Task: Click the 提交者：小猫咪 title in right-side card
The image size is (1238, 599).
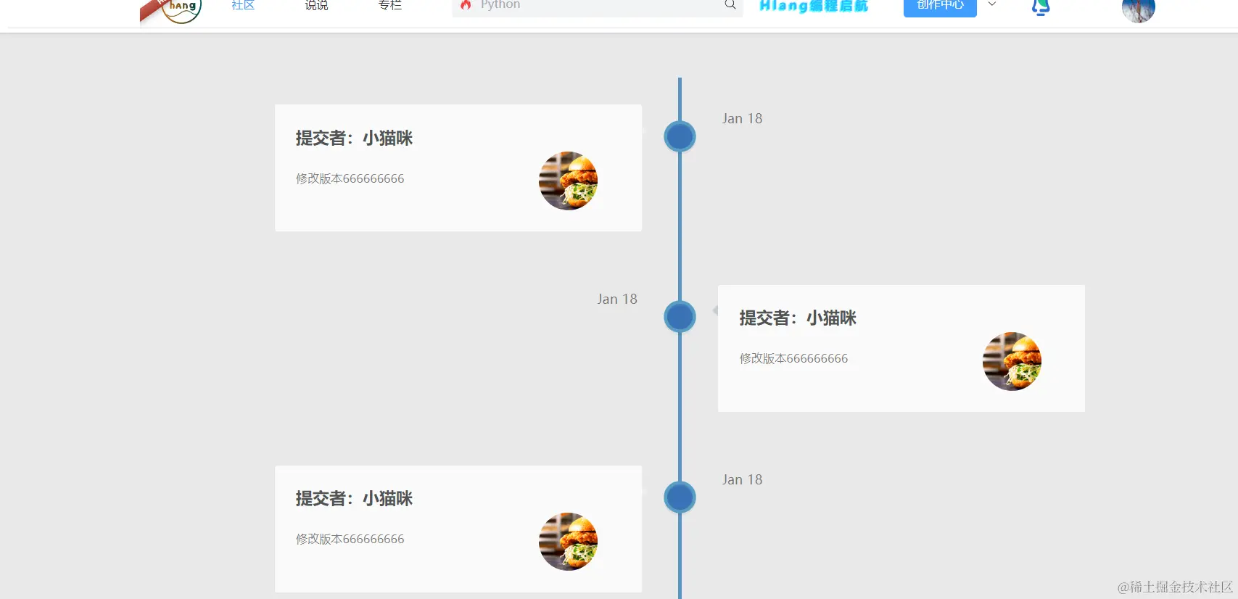Action: click(798, 318)
